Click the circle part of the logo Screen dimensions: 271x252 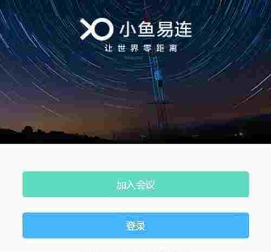pos(102,29)
